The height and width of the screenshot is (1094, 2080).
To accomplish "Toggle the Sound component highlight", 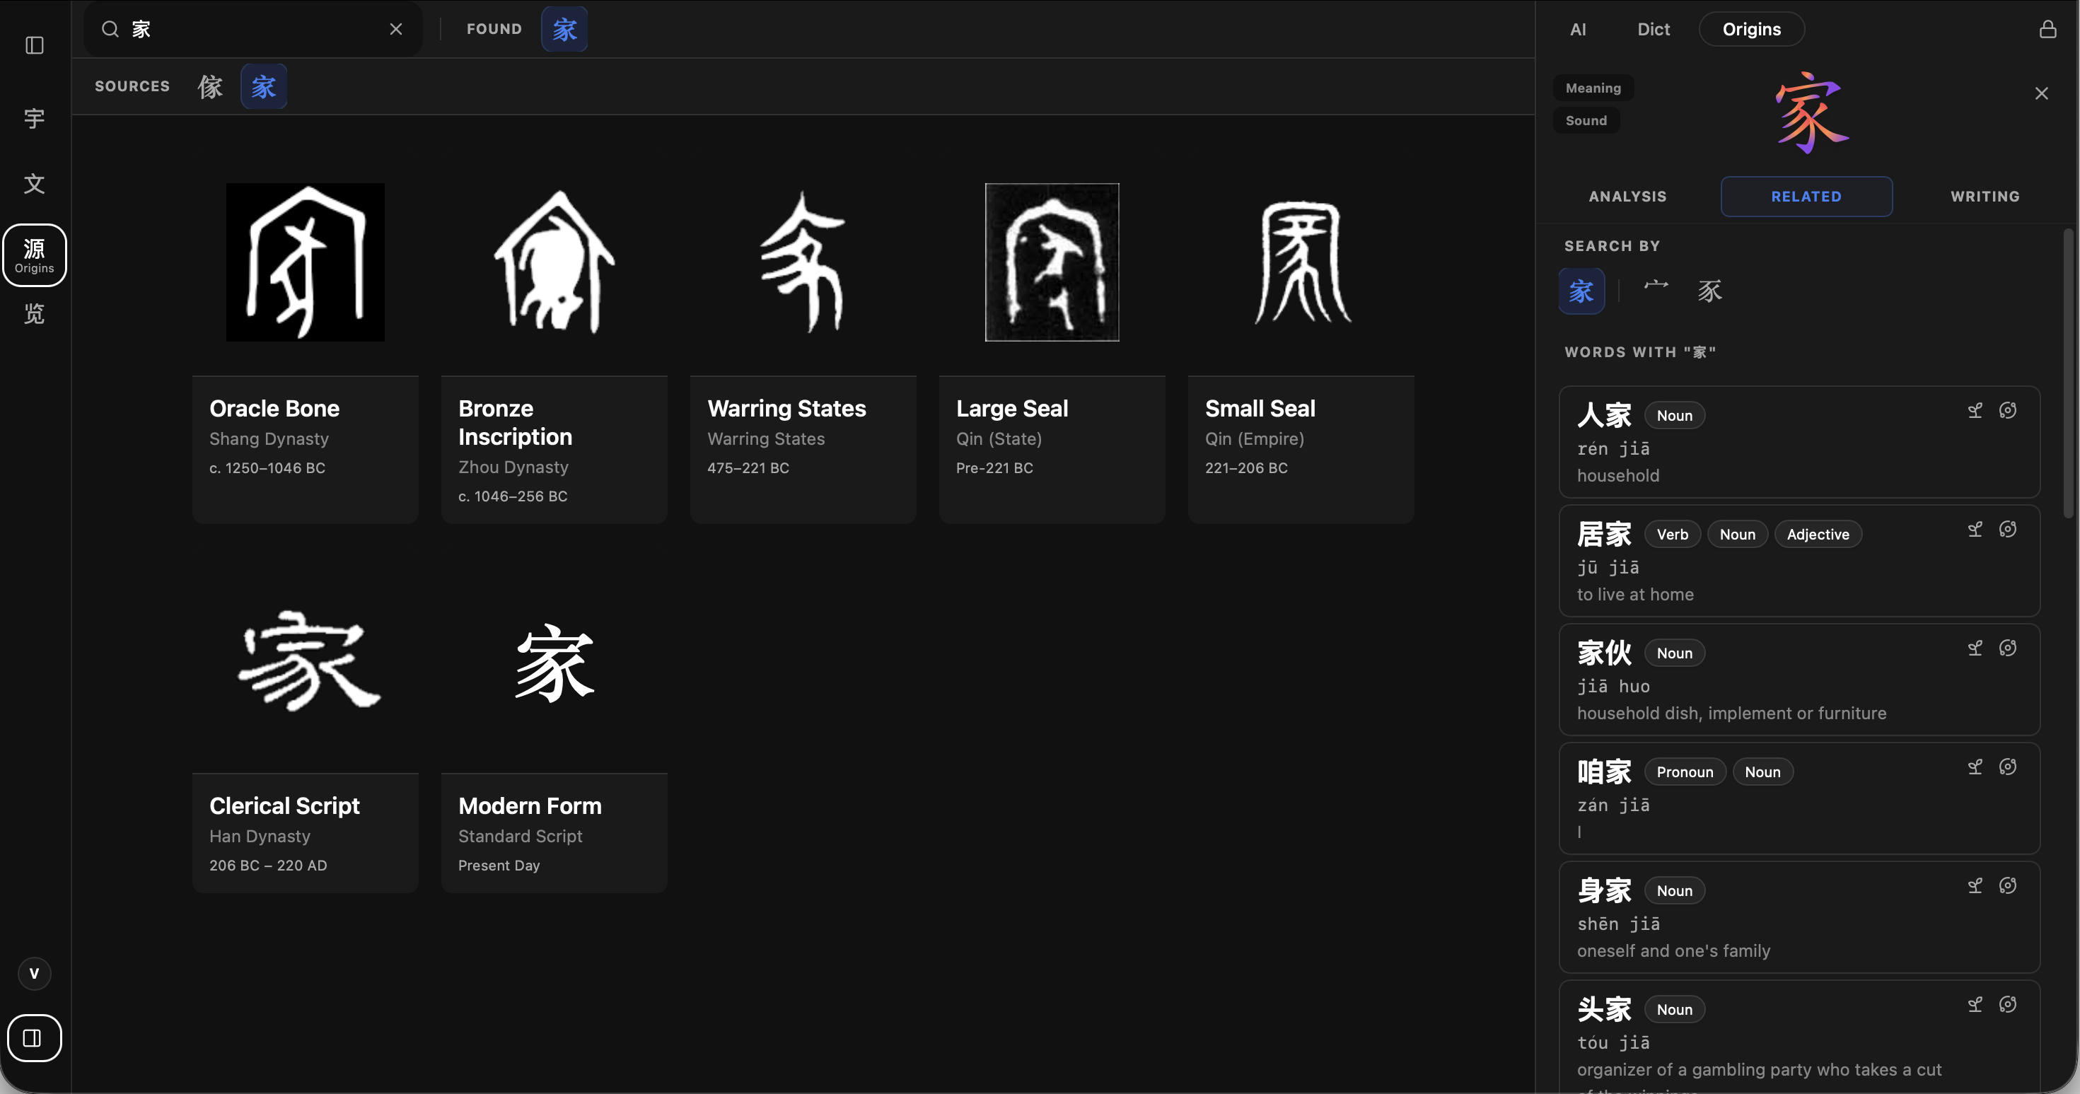I will point(1586,120).
